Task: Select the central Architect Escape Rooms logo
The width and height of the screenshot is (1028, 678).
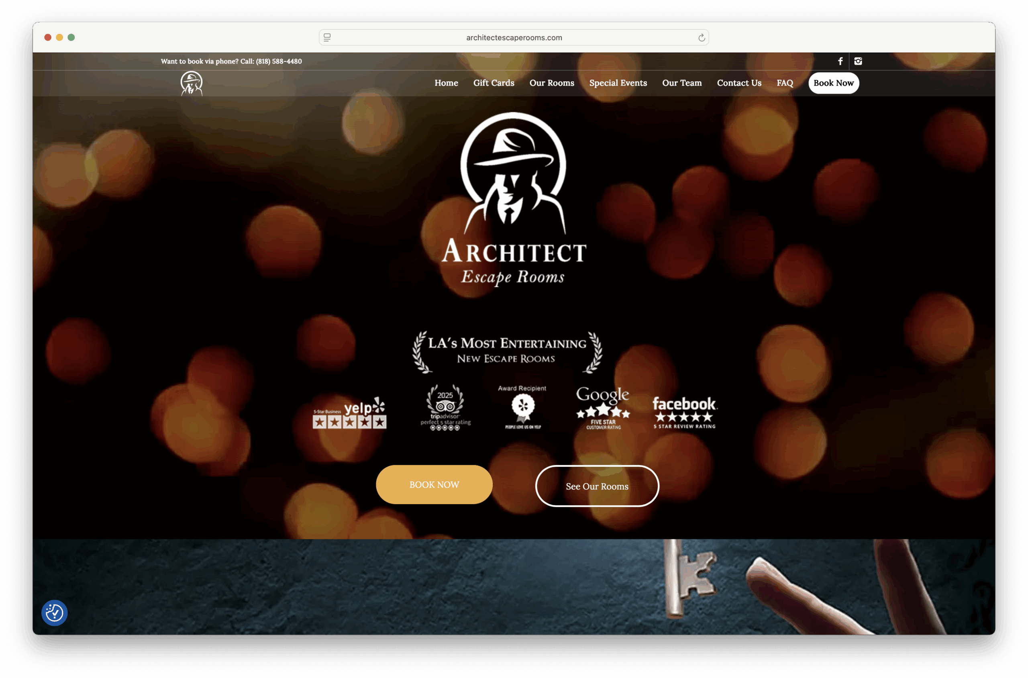Action: (x=514, y=199)
